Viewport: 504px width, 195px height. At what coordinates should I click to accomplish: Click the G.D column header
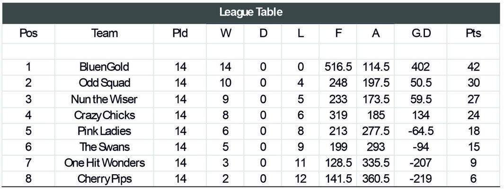tap(420, 34)
